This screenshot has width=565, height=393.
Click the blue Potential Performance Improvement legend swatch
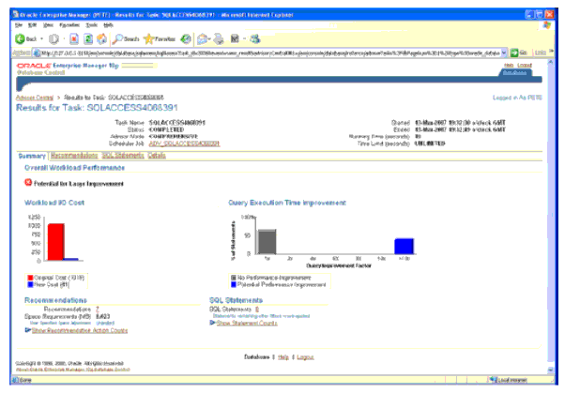pyautogui.click(x=234, y=284)
